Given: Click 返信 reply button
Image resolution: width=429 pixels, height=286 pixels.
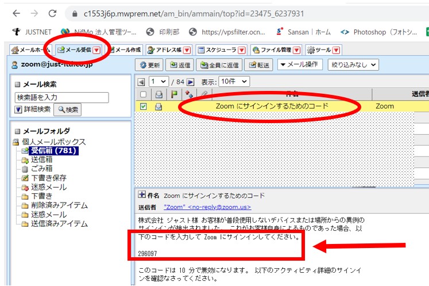Looking at the screenshot, I should click(x=180, y=65).
